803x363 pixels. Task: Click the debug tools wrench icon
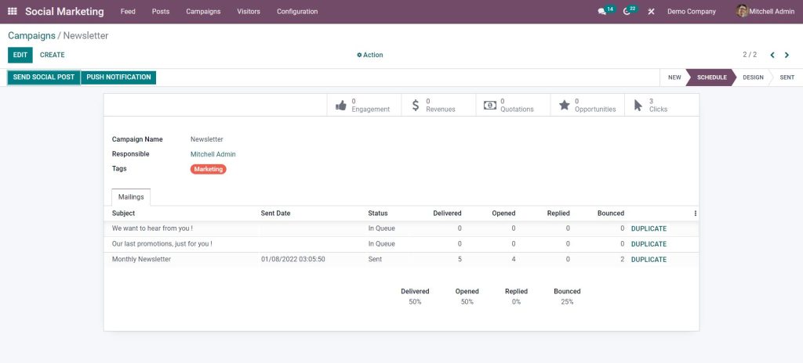651,11
